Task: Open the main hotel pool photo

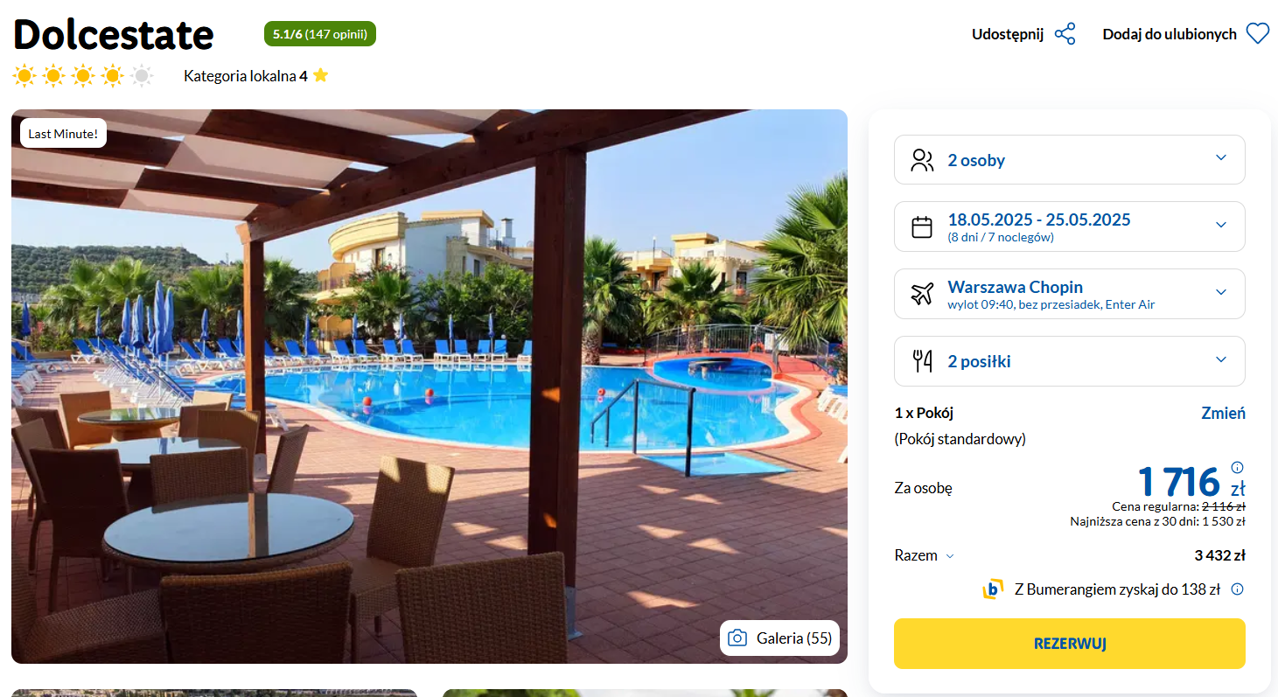Action: (x=429, y=387)
